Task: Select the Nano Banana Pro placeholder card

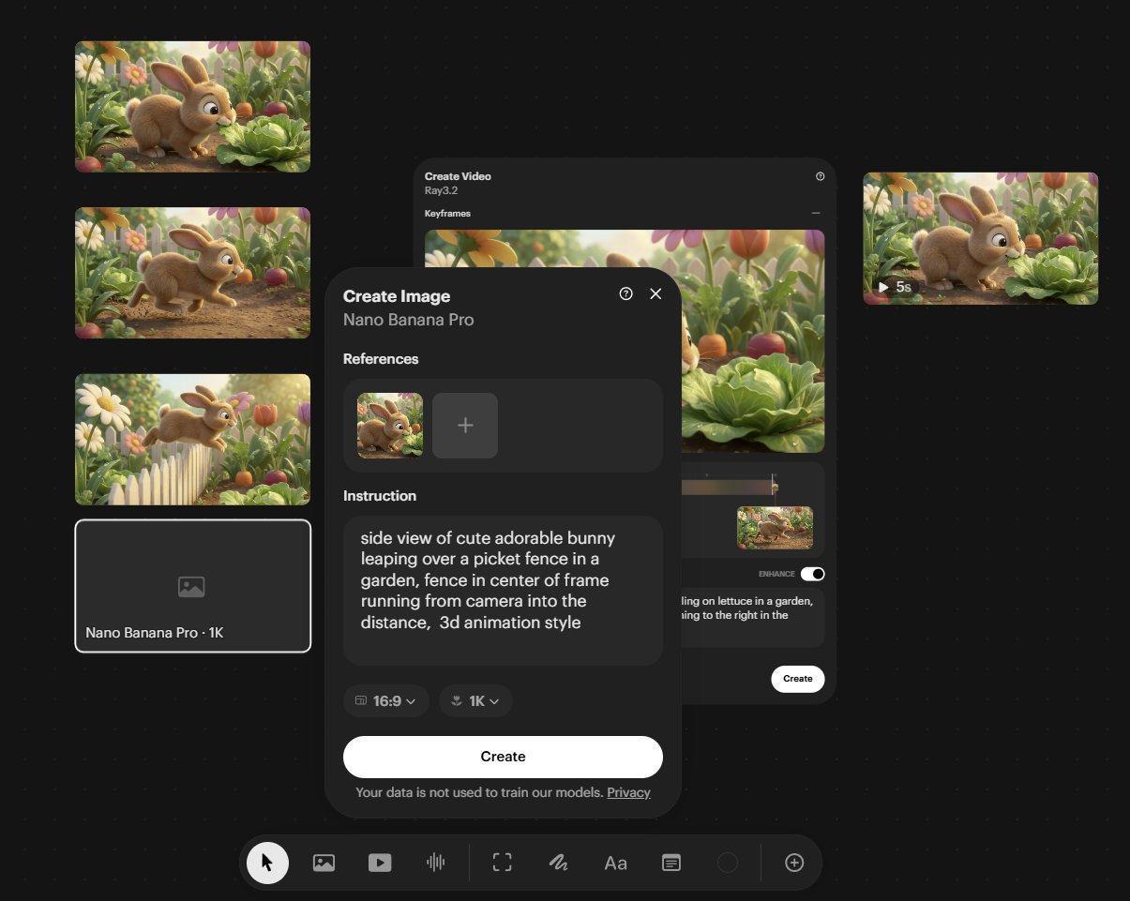Action: tap(192, 586)
